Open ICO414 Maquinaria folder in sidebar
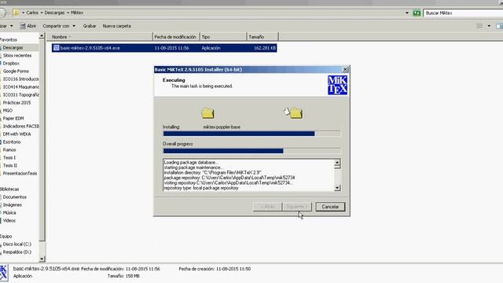This screenshot has height=283, width=503. click(x=20, y=87)
